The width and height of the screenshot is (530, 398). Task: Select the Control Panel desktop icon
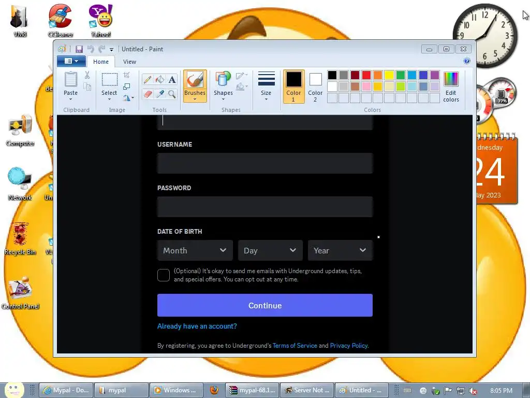20,293
